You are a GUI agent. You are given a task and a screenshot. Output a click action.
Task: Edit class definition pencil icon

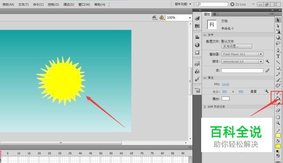267,70
